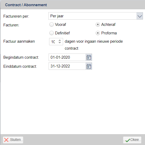The height and width of the screenshot is (145, 145).
Task: Click the green checkmark icon on Okee
Action: click(128, 140)
